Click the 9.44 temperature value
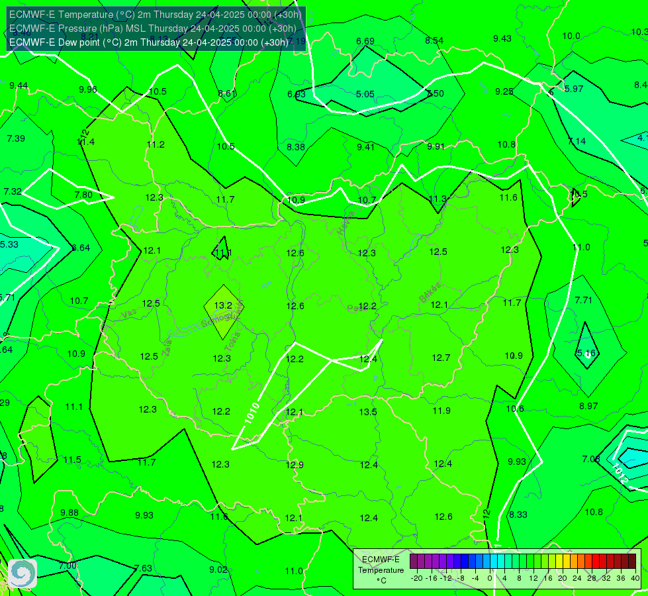 pos(19,85)
